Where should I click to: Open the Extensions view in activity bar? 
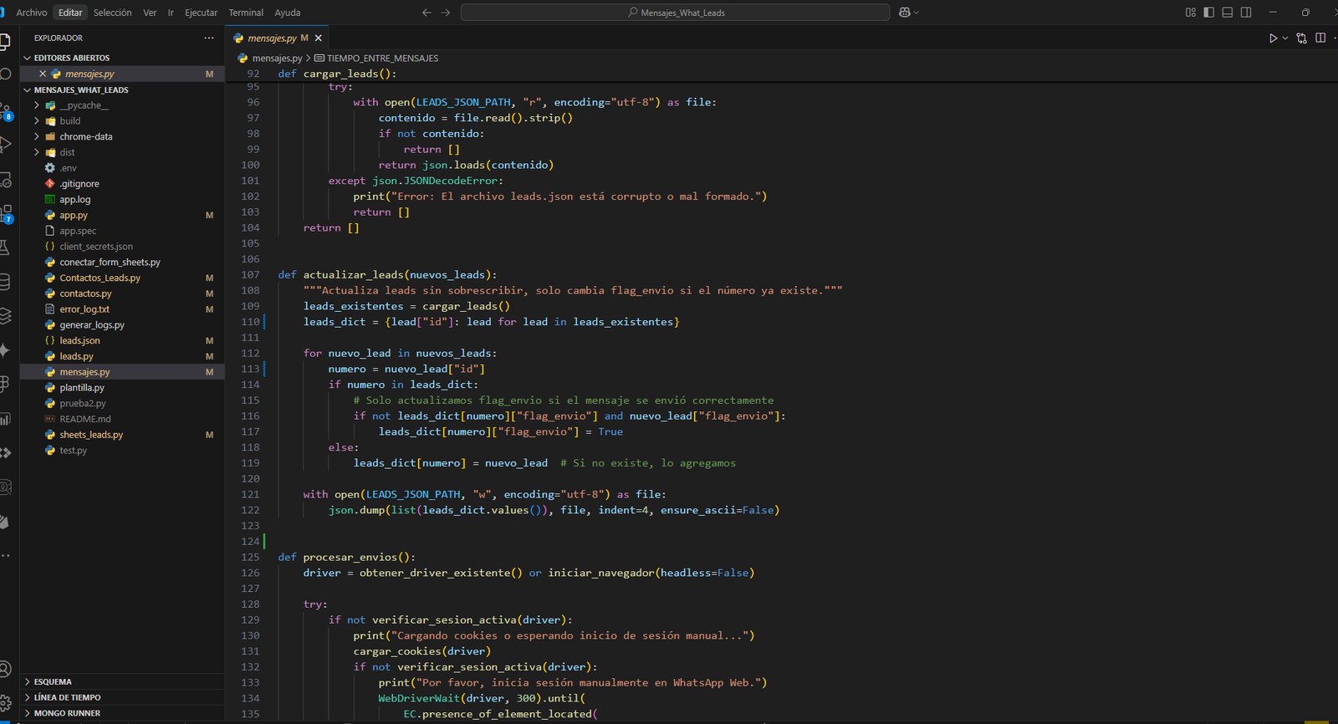pos(5,214)
